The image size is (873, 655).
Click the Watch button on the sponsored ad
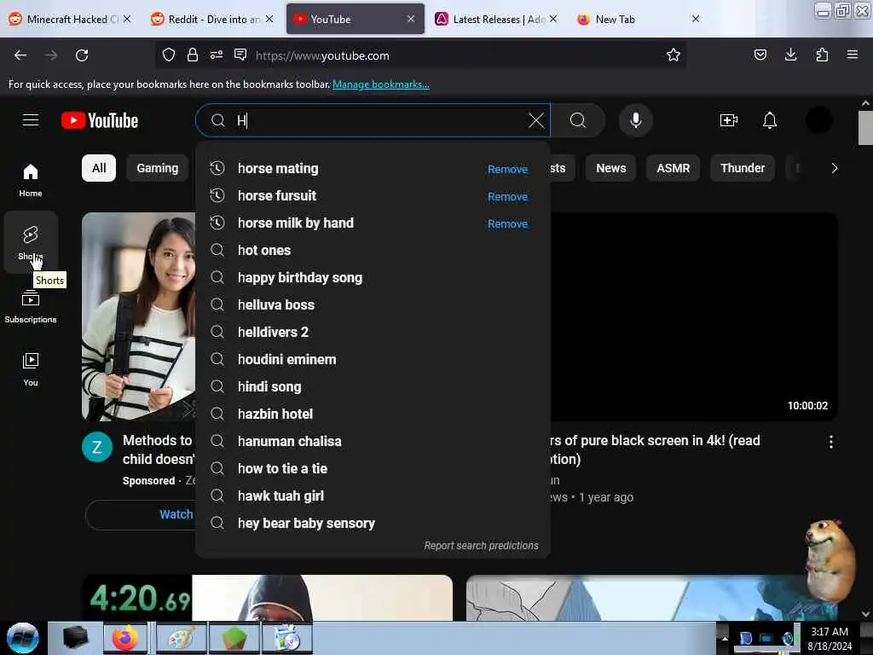[176, 514]
